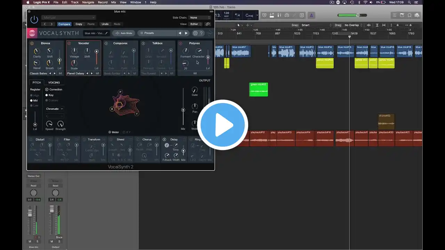445x250 pixels.
Task: Select the Key correction option
Action: tap(49, 95)
